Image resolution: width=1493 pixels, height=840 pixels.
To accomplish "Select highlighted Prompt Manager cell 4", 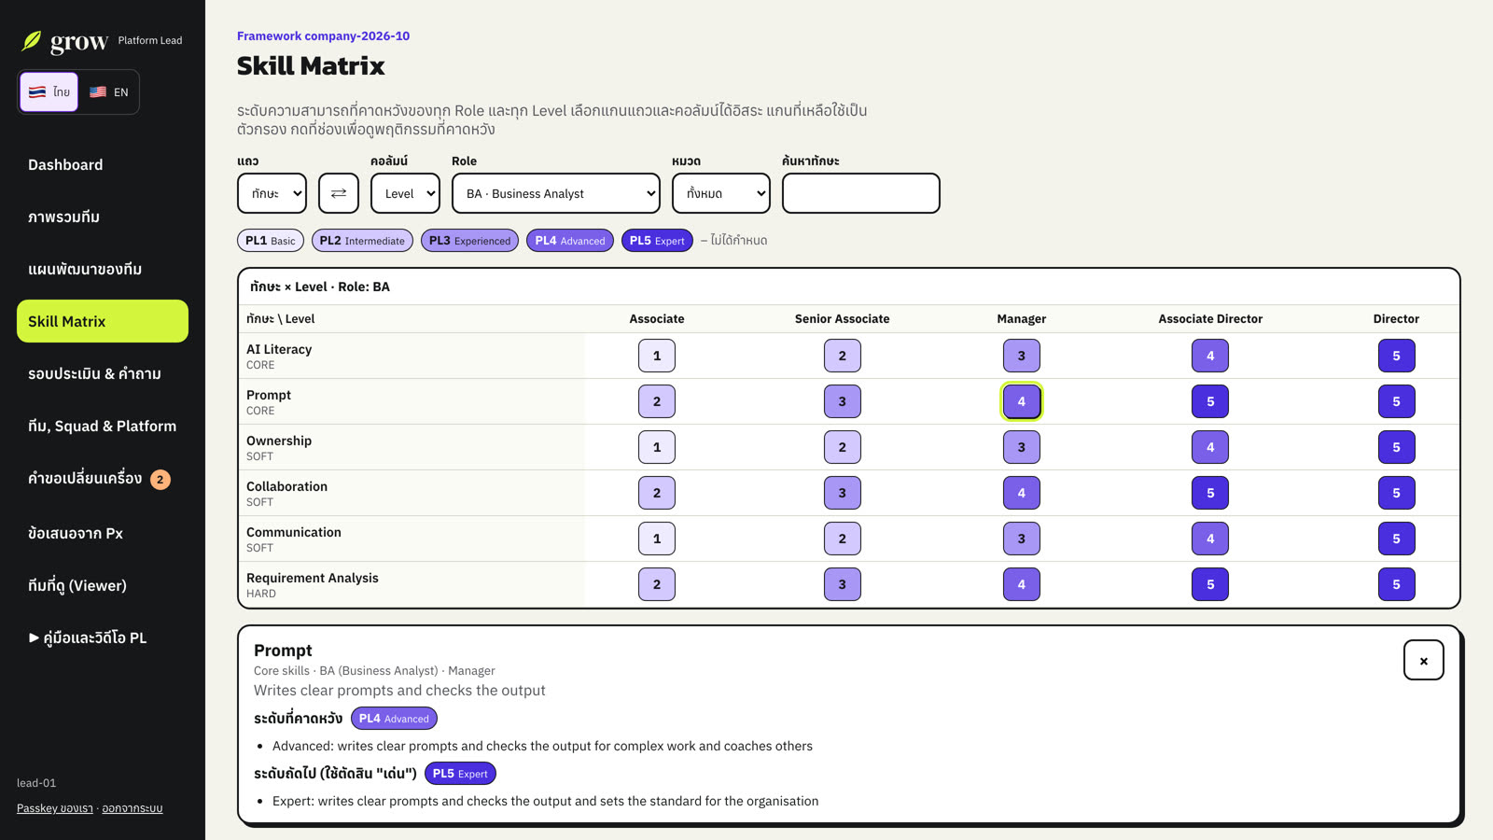I will 1022,401.
